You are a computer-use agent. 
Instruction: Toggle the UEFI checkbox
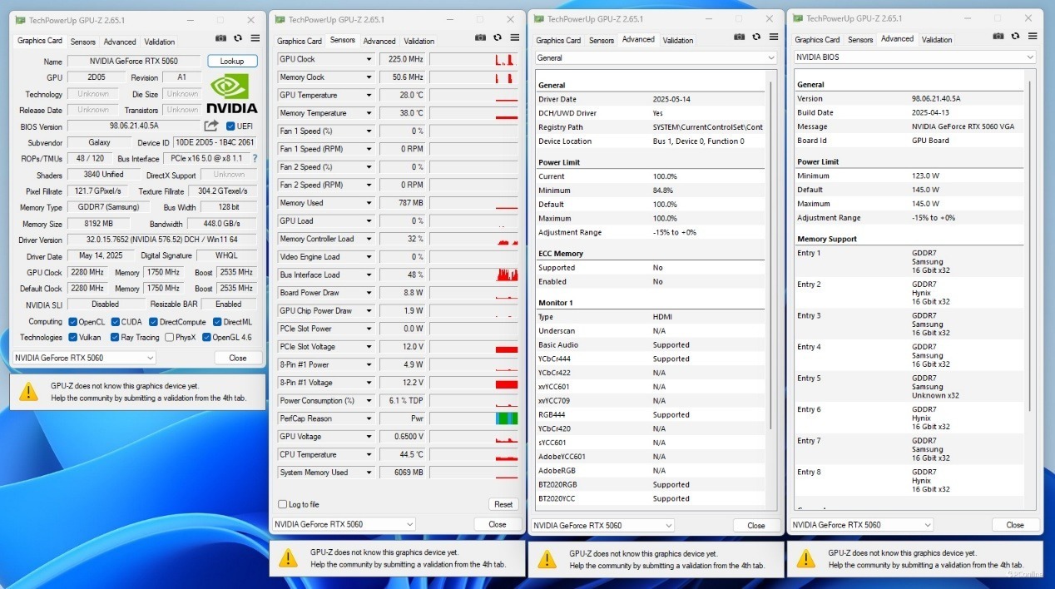click(230, 126)
